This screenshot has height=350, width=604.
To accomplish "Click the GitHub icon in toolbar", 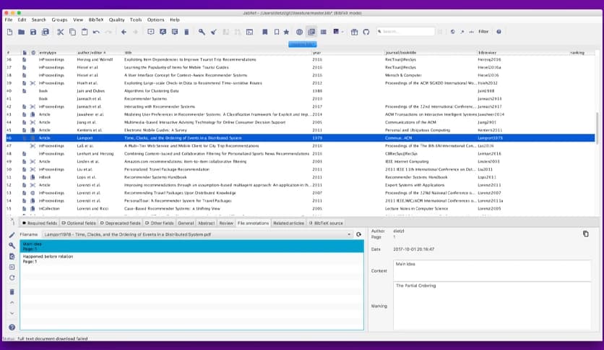I will coord(366,32).
